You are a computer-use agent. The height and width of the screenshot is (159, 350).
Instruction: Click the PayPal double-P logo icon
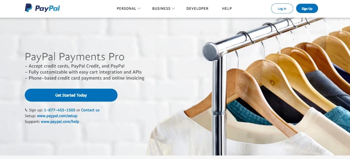point(28,8)
